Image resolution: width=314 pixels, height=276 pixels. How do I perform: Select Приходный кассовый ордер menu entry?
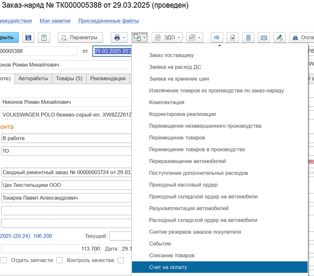(x=183, y=185)
